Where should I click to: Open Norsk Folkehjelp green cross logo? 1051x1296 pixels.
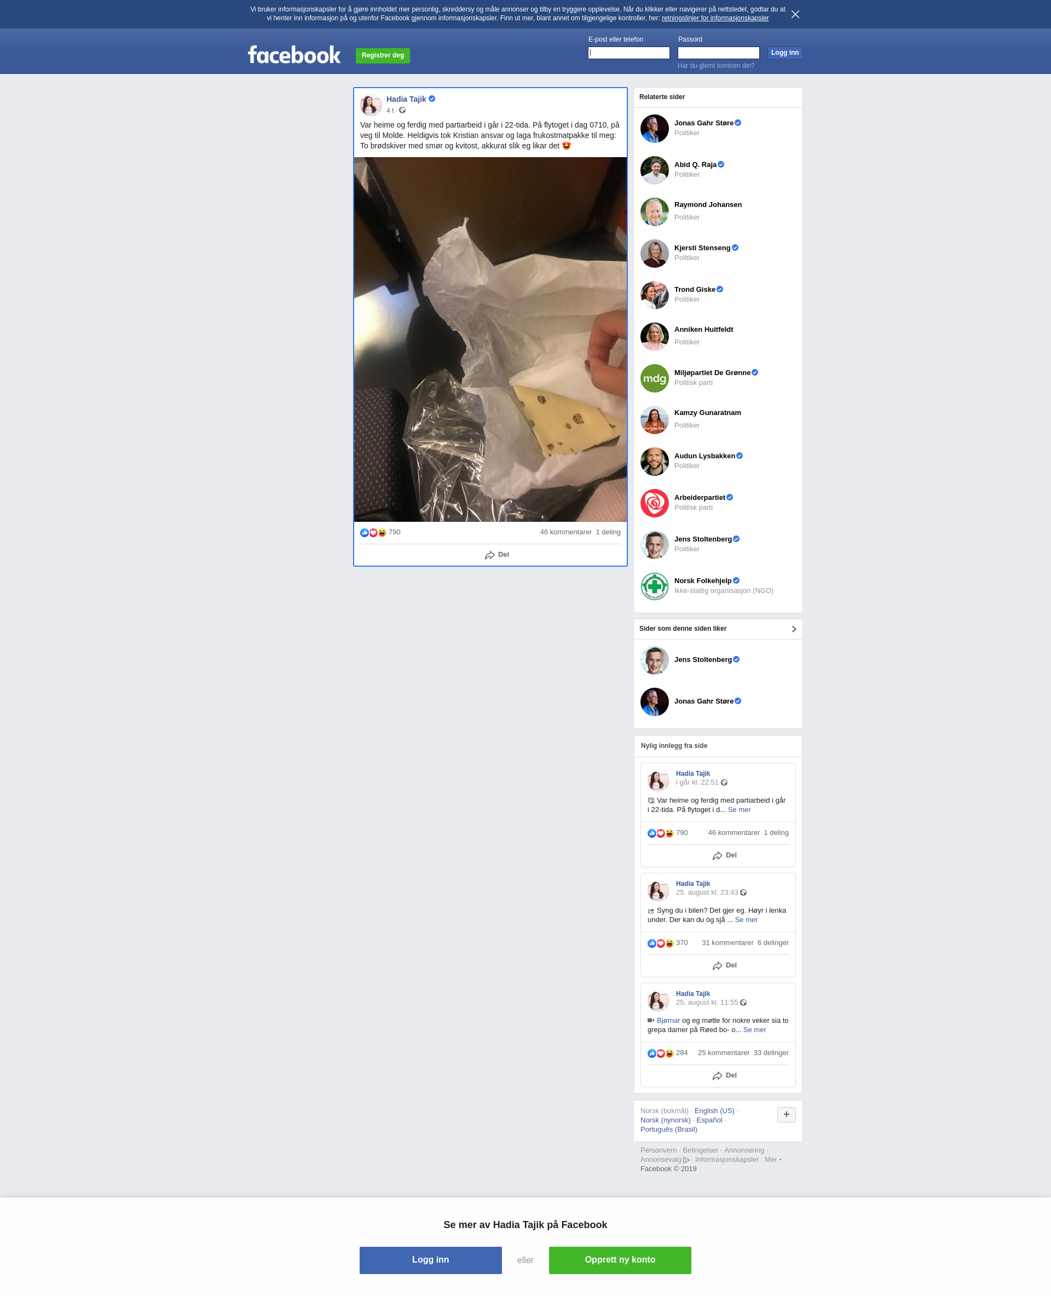[655, 586]
